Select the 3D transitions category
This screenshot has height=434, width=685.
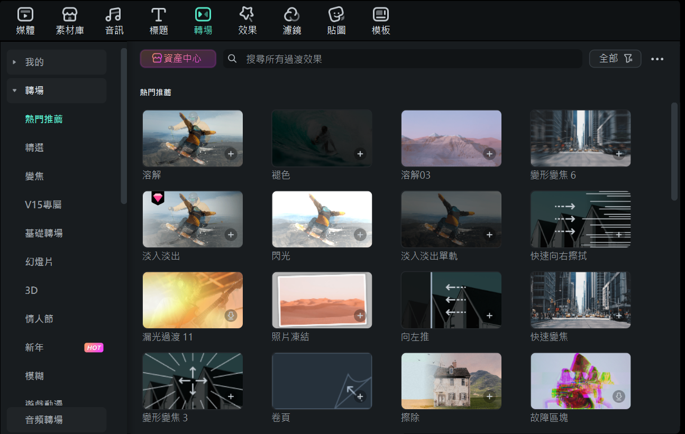(x=32, y=290)
